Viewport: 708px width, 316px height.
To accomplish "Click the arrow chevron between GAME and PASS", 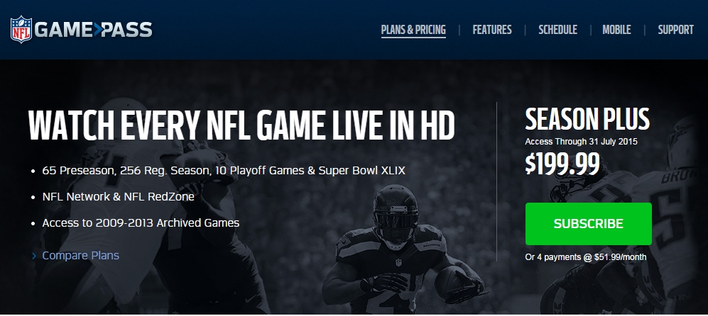I will coord(98,30).
